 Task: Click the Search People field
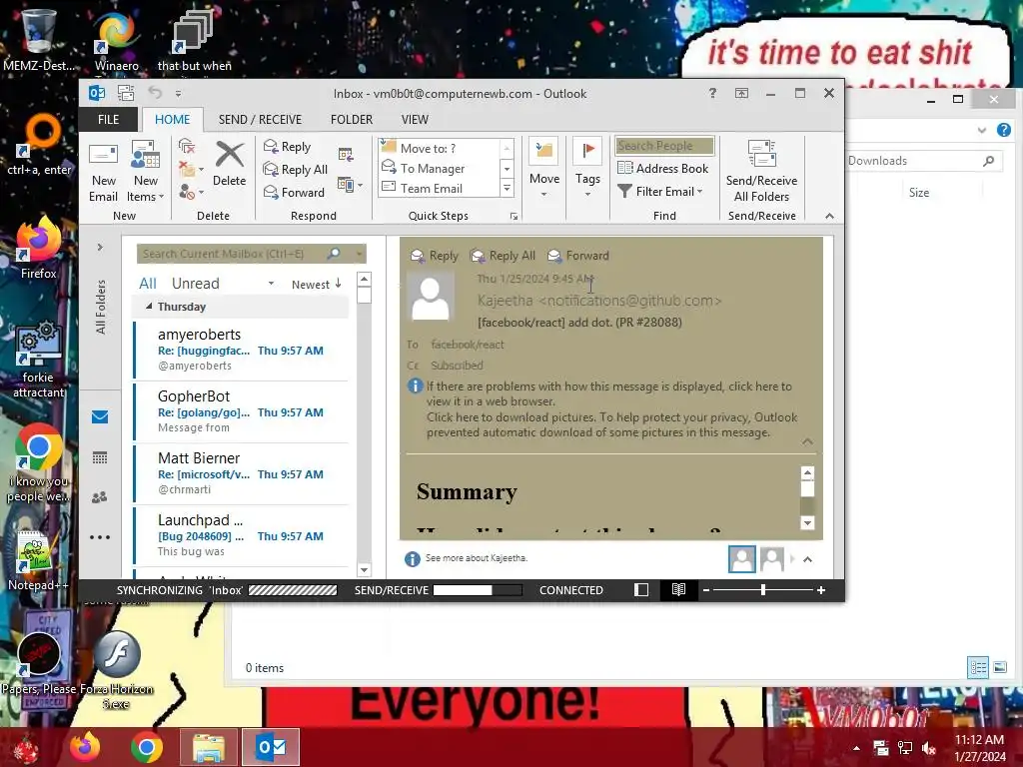pos(664,146)
